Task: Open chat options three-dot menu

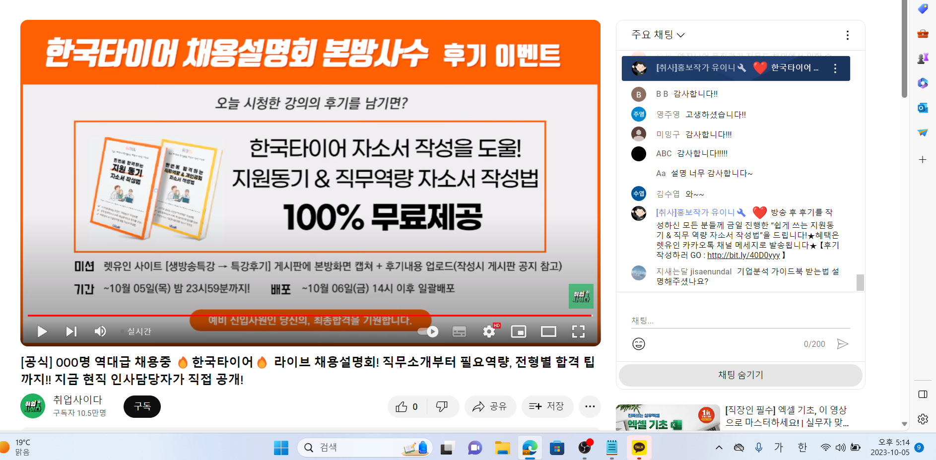Action: [x=848, y=35]
